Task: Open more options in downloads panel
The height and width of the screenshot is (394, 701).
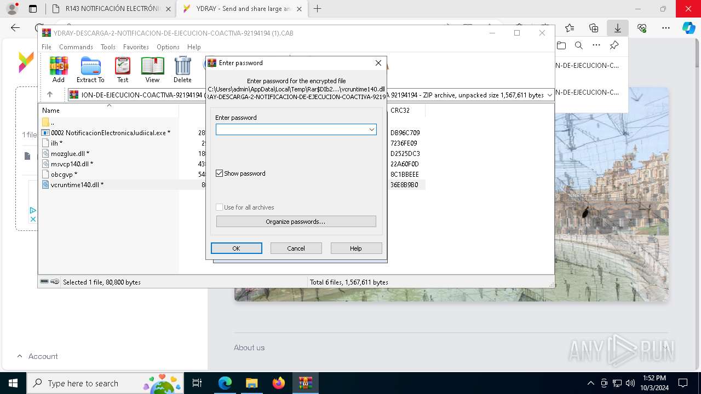Action: (596, 45)
